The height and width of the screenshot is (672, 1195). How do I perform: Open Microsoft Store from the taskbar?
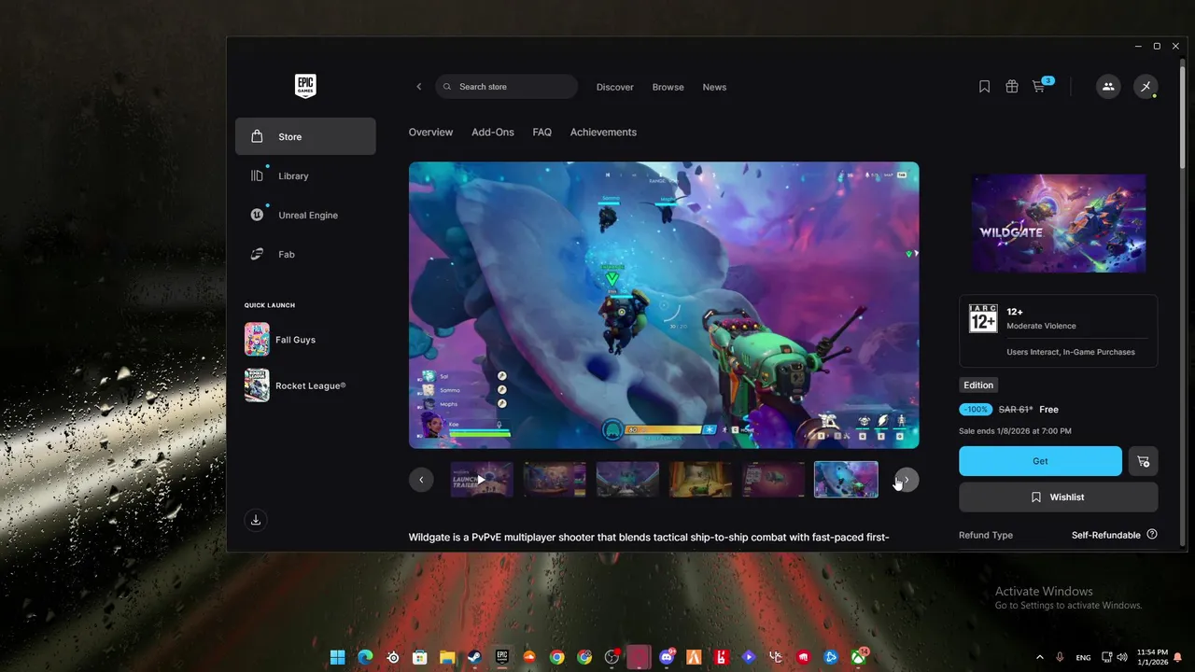click(420, 657)
